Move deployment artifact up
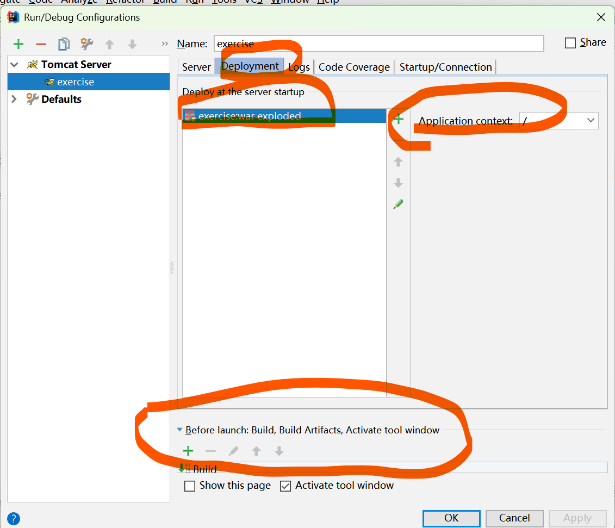Image resolution: width=615 pixels, height=528 pixels. tap(398, 161)
